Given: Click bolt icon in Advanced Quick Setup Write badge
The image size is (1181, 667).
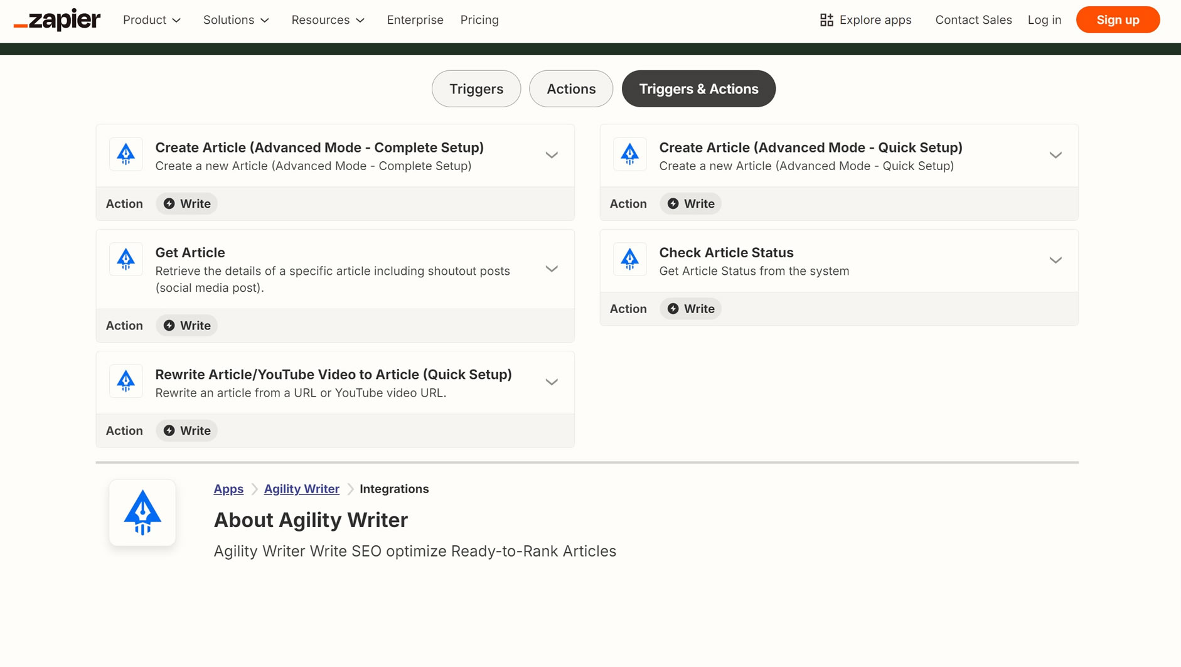Looking at the screenshot, I should pyautogui.click(x=673, y=204).
